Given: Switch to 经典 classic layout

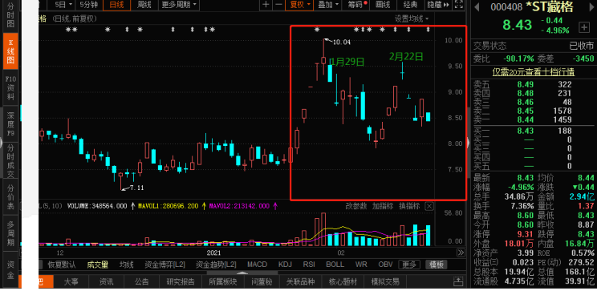Looking at the screenshot, I should tap(410, 5).
